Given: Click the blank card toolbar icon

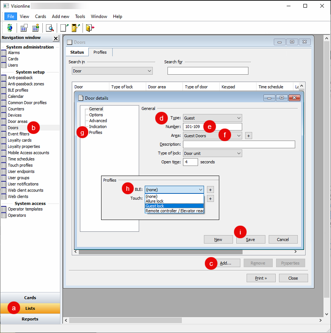Looking at the screenshot, I should tap(63, 28).
